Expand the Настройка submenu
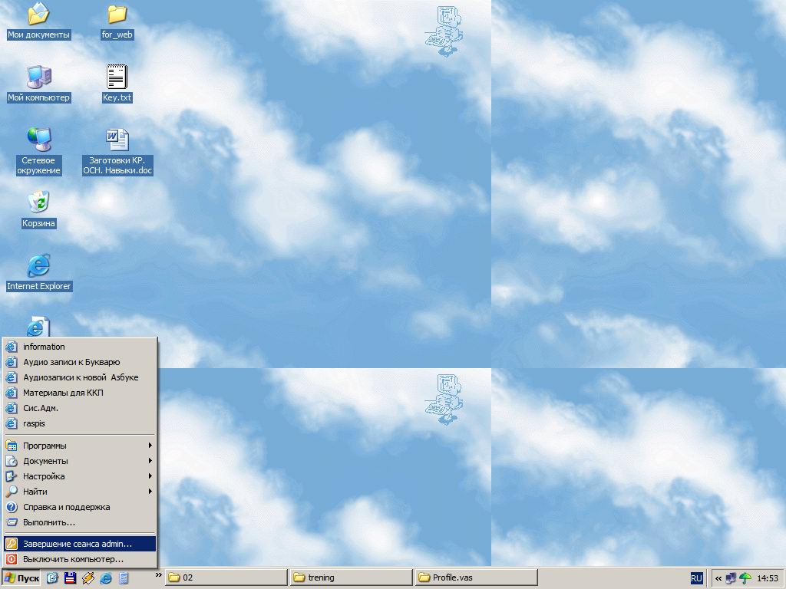This screenshot has height=589, width=786. 80,476
